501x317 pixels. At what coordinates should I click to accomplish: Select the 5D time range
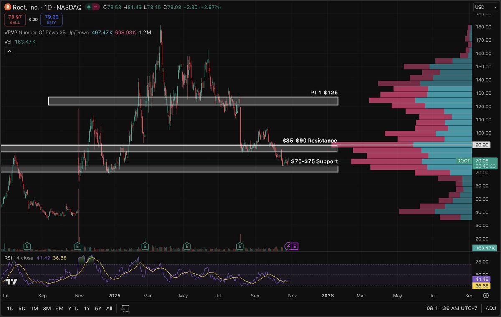click(22, 308)
